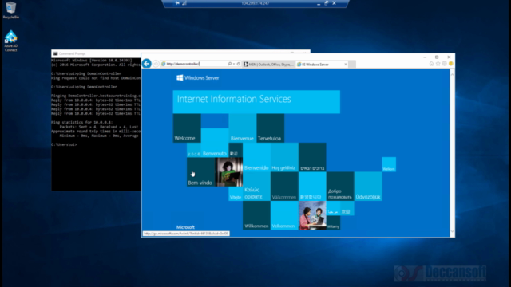Close the remote desktop connection bar

tap(334, 3)
